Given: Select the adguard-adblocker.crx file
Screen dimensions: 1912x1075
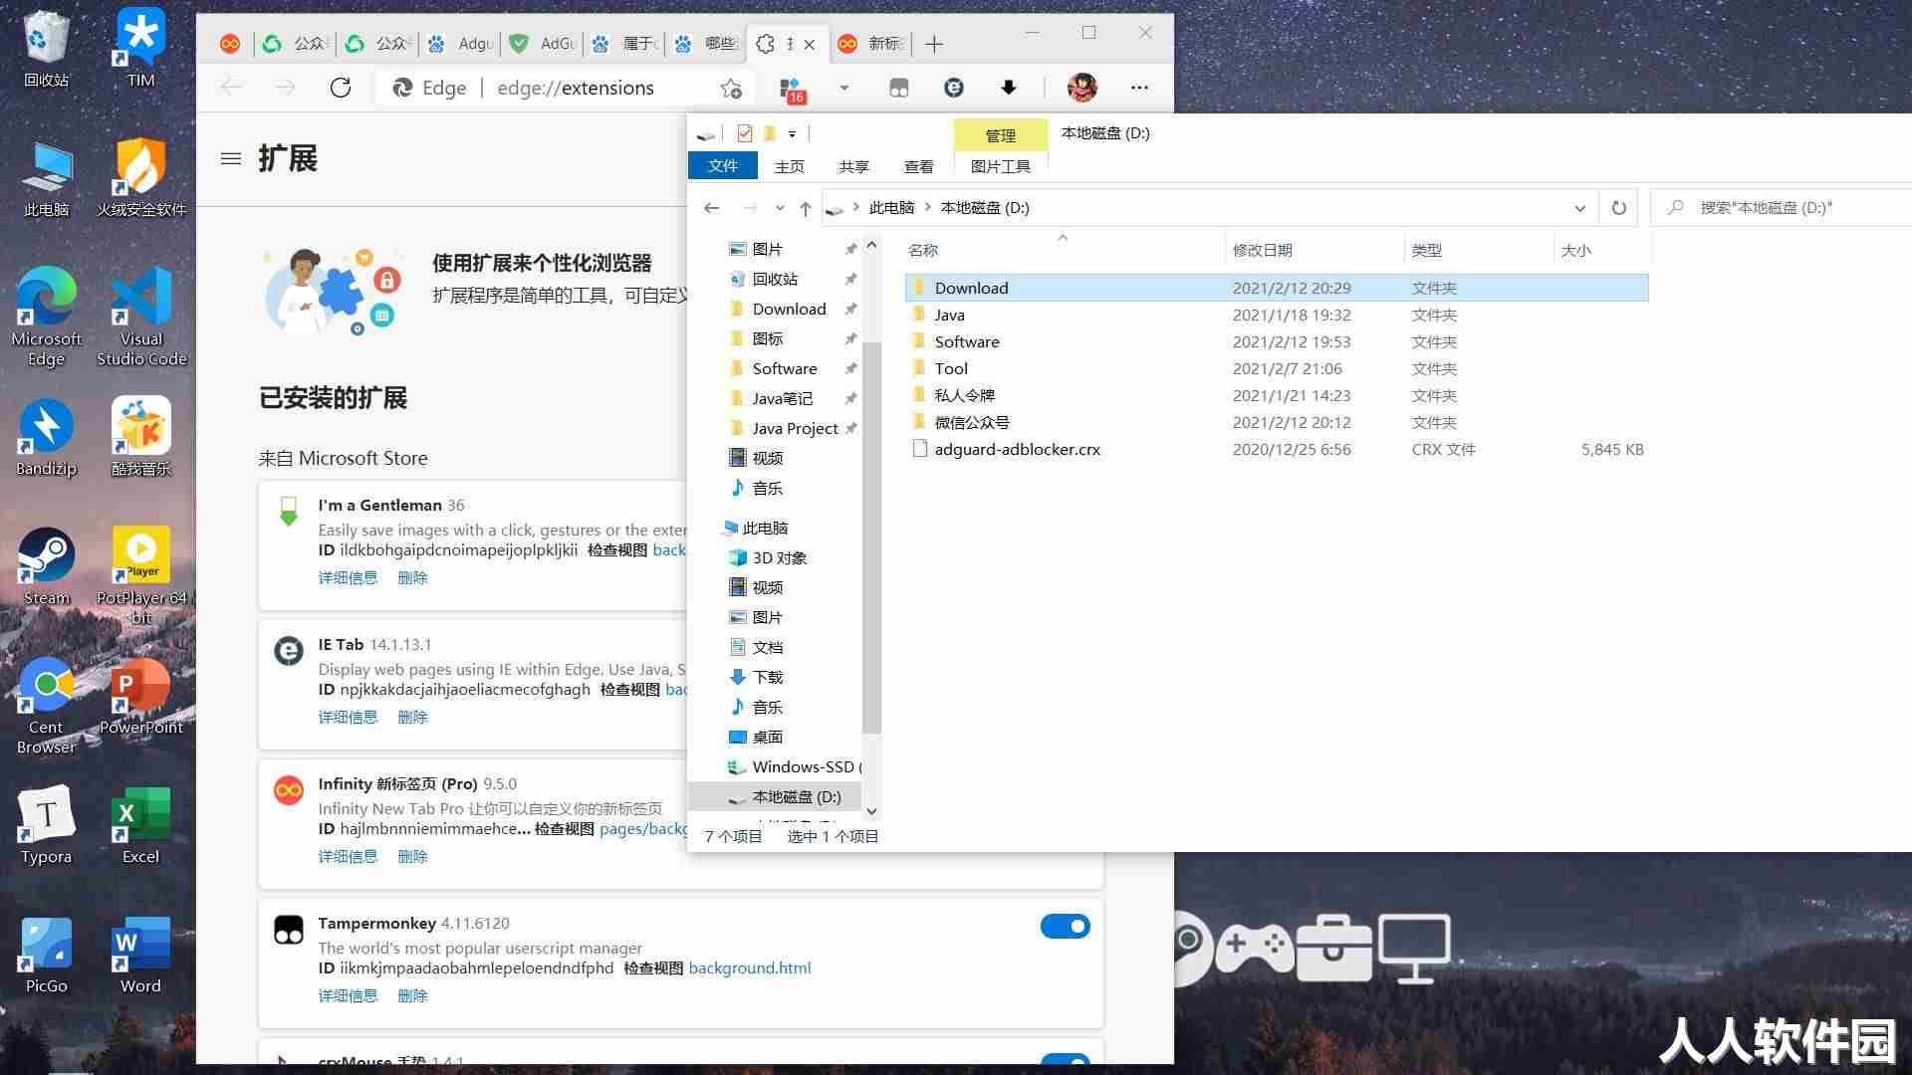Looking at the screenshot, I should coord(1277,449).
